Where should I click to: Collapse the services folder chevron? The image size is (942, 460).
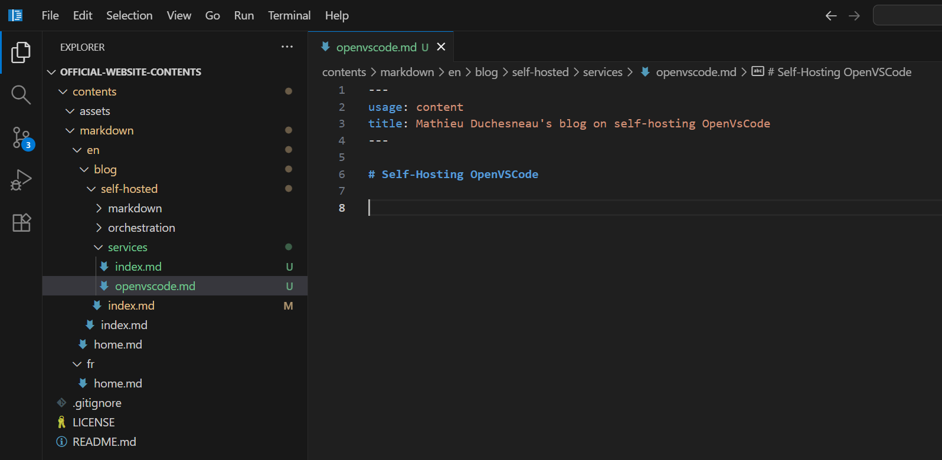[99, 247]
